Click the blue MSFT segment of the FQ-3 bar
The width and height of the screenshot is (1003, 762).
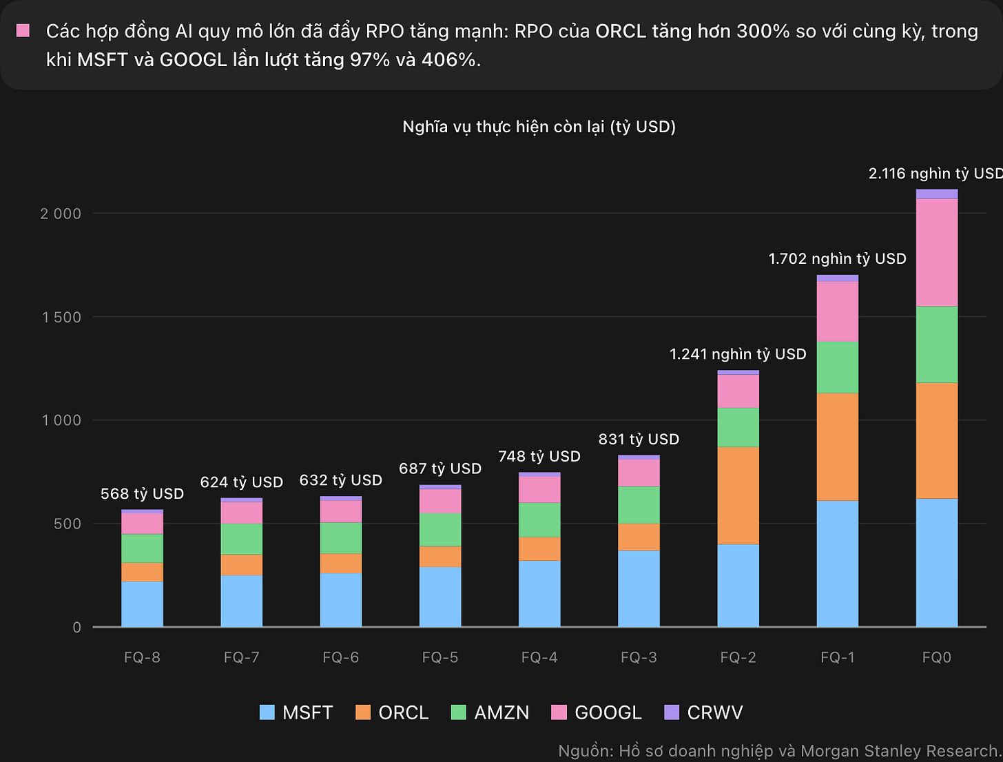tap(639, 588)
